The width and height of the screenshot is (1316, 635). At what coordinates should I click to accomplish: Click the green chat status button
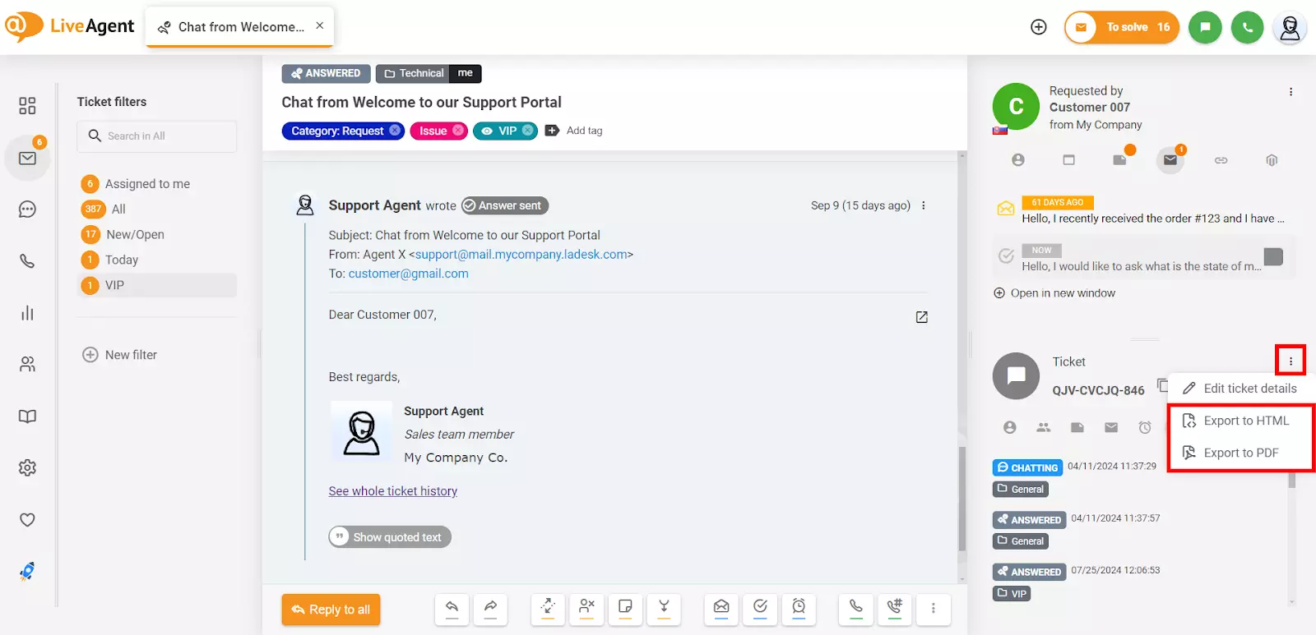coord(1205,27)
